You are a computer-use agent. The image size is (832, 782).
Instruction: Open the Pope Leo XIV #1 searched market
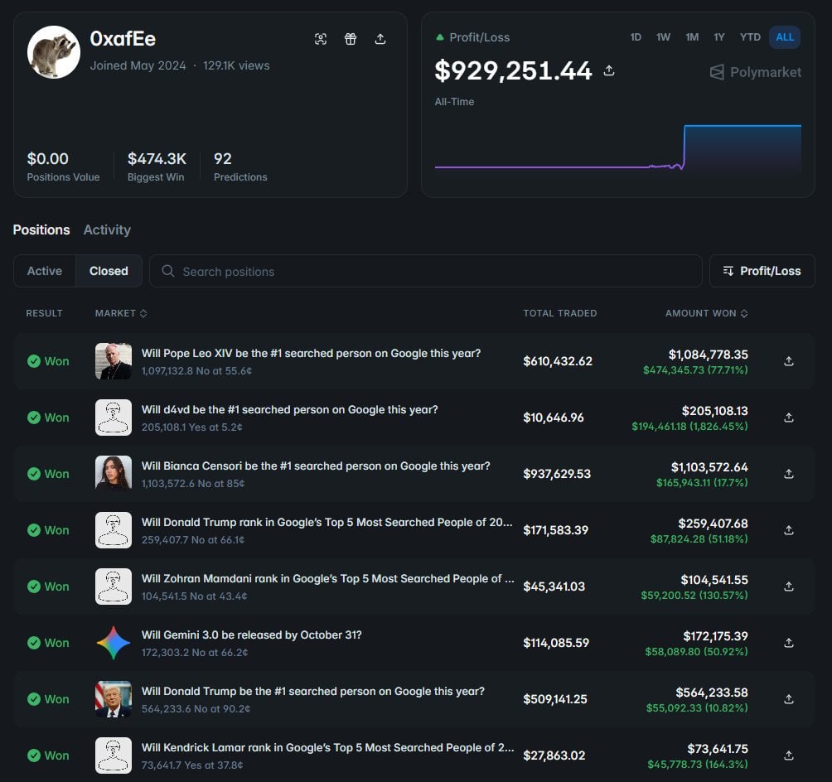click(x=311, y=354)
